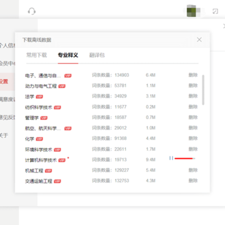Delete the 电子、通信与自… dictionary
The width and height of the screenshot is (225, 225).
193,75
